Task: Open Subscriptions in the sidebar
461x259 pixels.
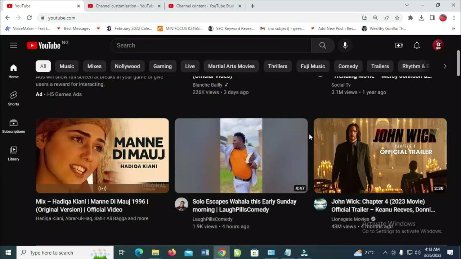Action: tap(13, 126)
